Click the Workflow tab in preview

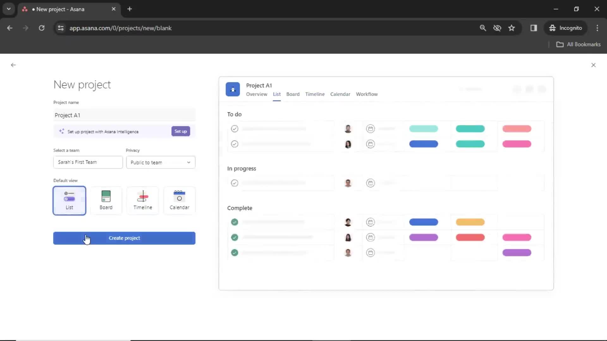tap(366, 94)
